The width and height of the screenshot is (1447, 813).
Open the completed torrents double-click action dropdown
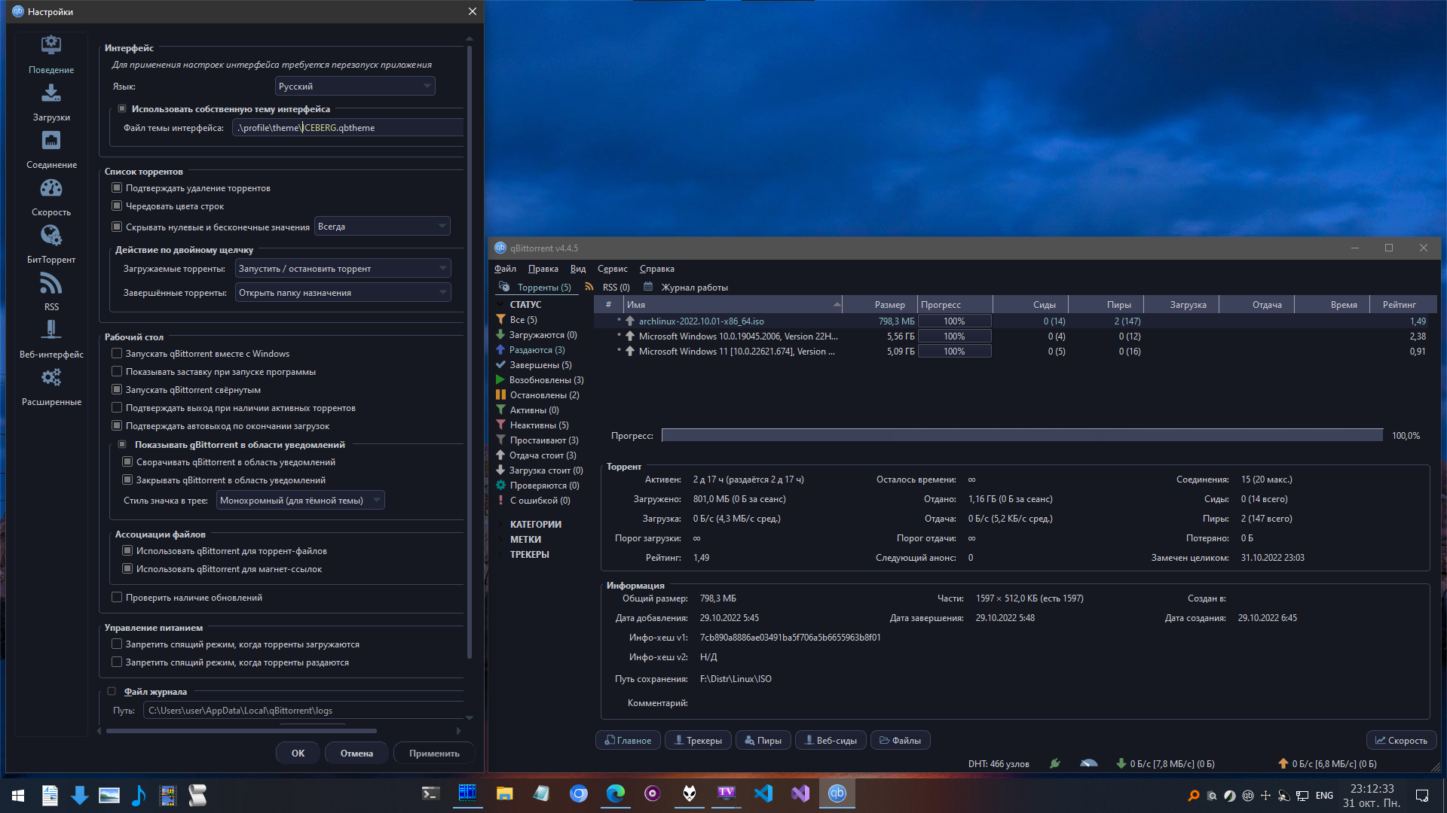pos(343,293)
